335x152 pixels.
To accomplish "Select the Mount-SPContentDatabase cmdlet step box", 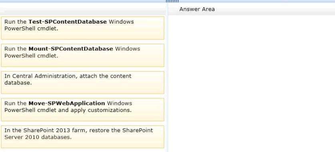I will [83, 55].
